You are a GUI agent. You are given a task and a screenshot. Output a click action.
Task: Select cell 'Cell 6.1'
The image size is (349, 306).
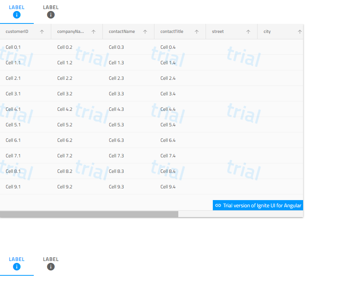click(25, 140)
